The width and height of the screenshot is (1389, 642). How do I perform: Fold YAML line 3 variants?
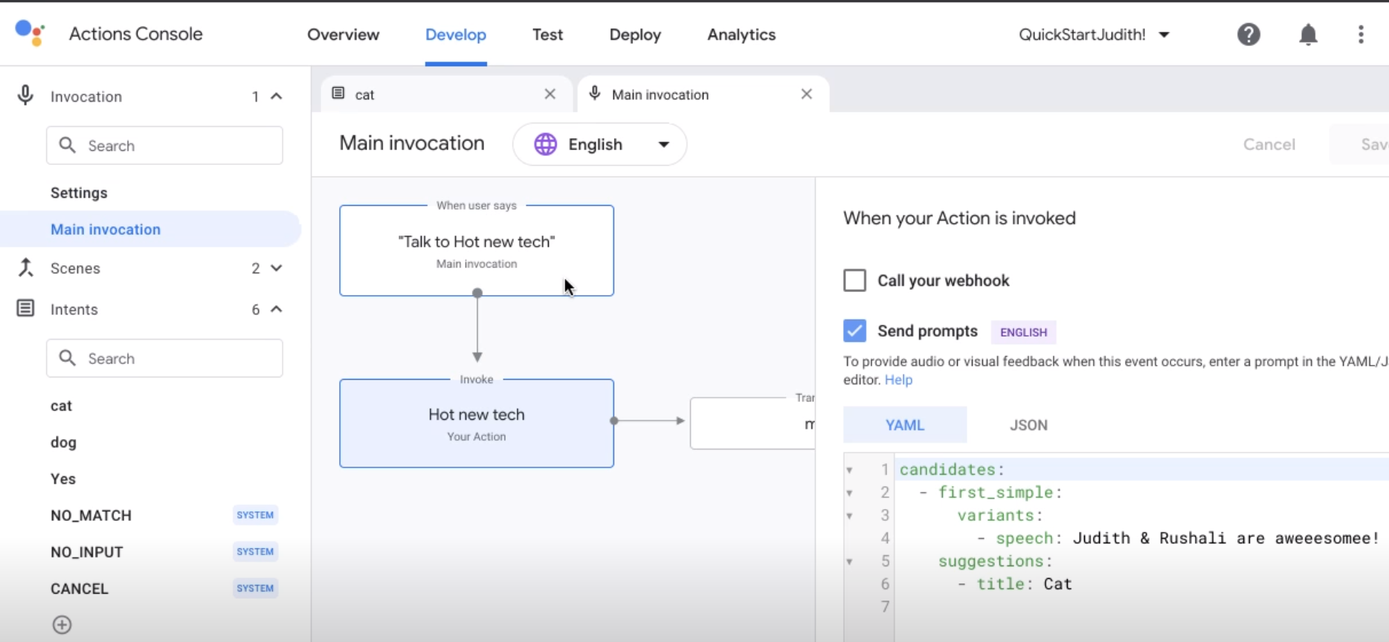point(849,516)
